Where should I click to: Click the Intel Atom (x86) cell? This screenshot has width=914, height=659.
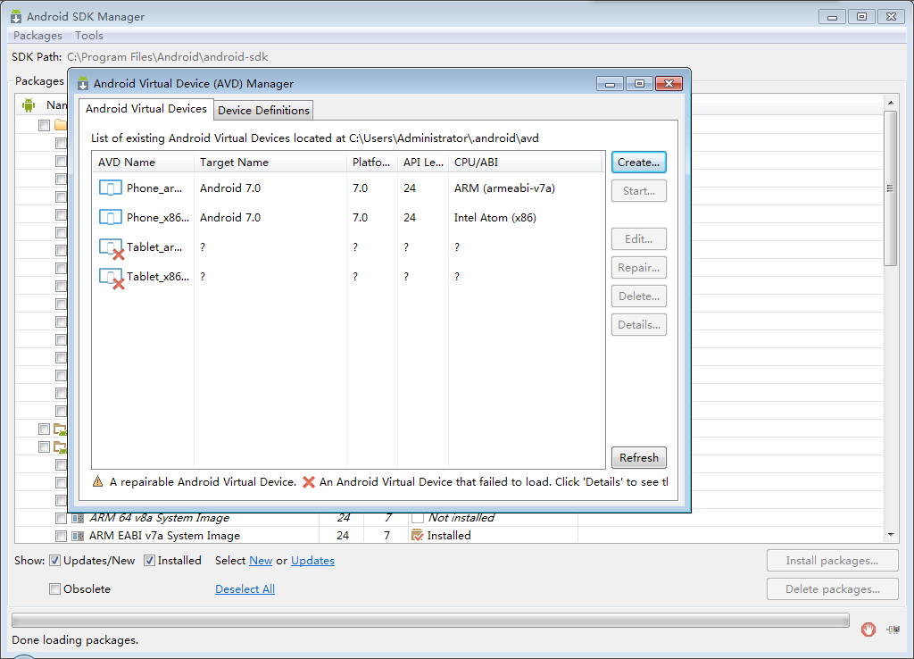click(494, 218)
